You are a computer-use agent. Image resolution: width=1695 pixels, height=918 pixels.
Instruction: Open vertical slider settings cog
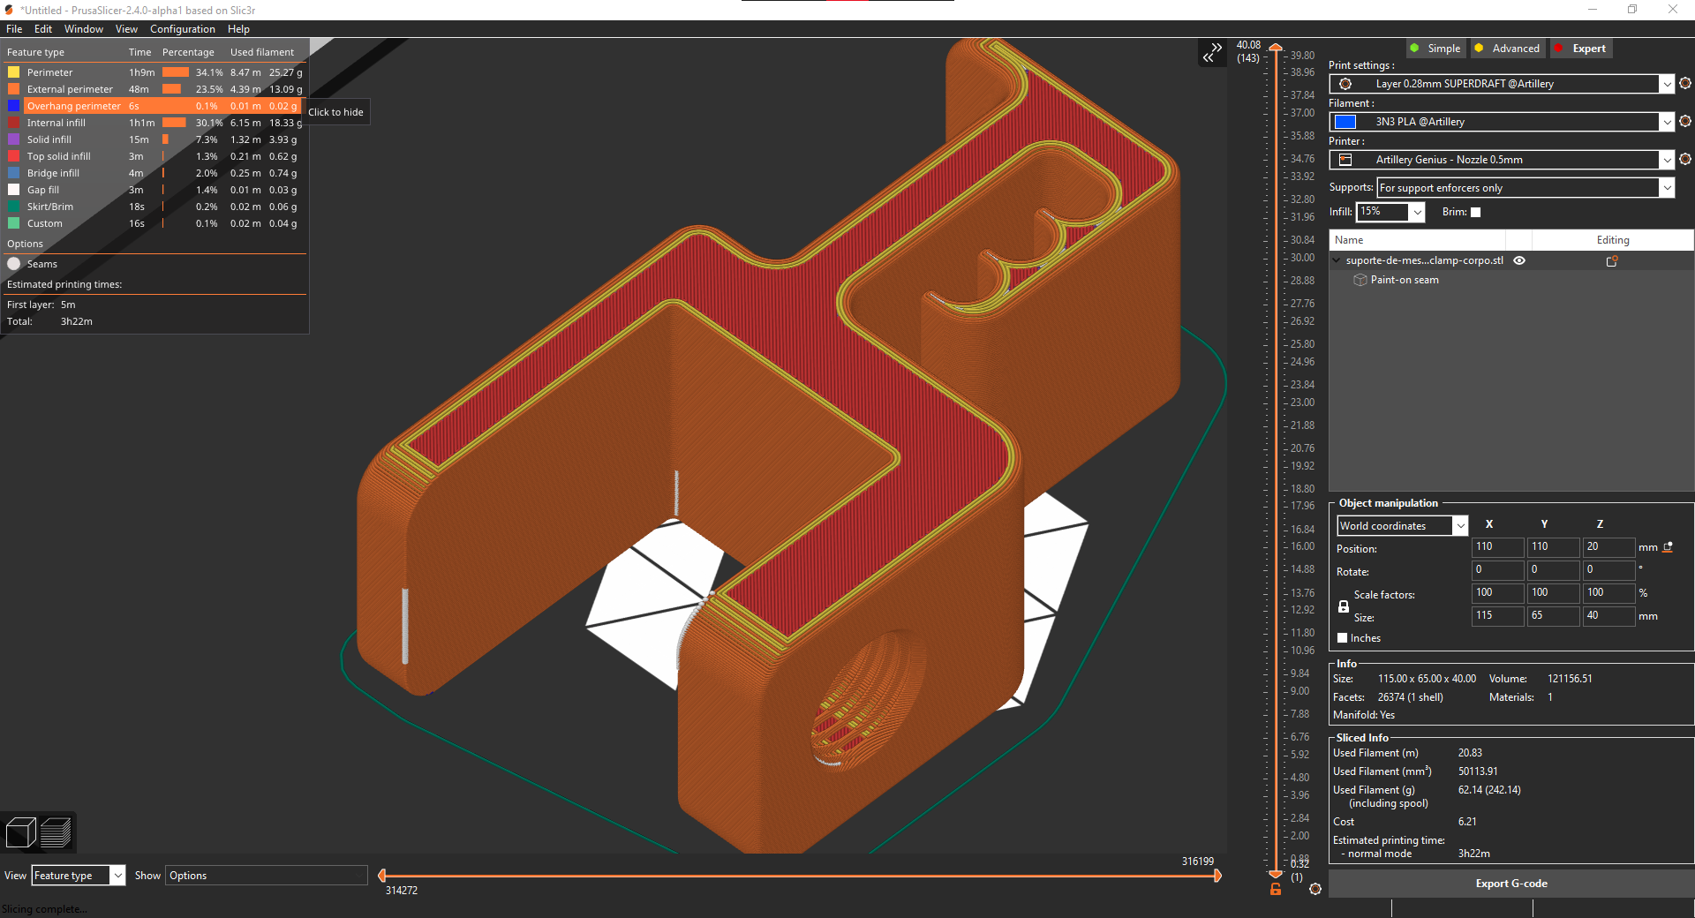click(1315, 889)
